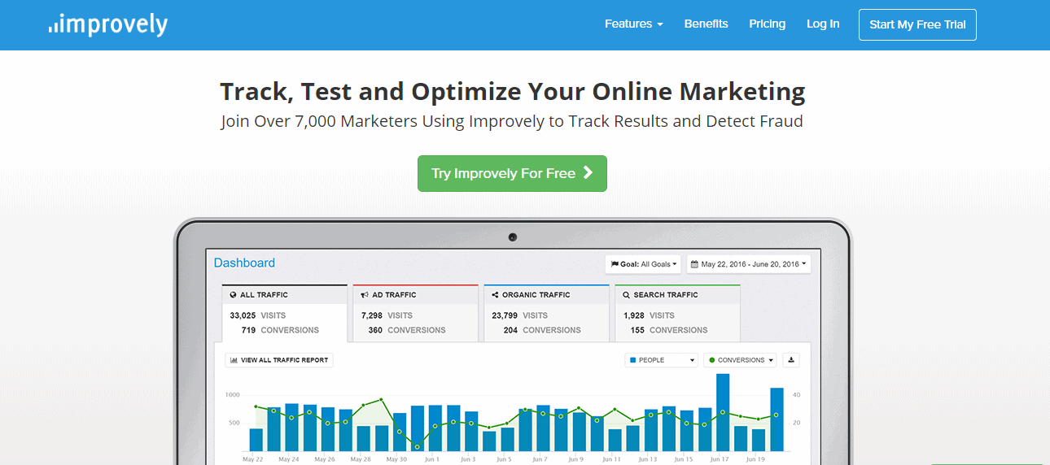Screen dimensions: 1050x465
Task: Click the Improvely logo
Action: click(x=108, y=24)
